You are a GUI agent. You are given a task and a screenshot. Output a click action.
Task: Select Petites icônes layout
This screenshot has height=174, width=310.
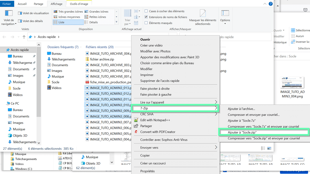coord(95,17)
